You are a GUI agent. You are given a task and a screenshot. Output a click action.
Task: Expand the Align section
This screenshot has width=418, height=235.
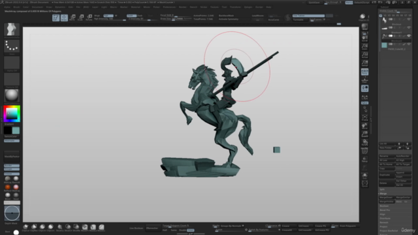[383, 214]
